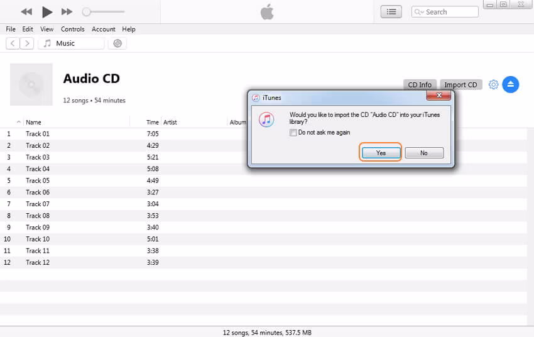Sort by the Time column header

click(152, 123)
